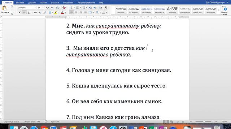This screenshot has height=129, width=231.
Task: Open the highlight color arrow
Action: [x=58, y=13]
